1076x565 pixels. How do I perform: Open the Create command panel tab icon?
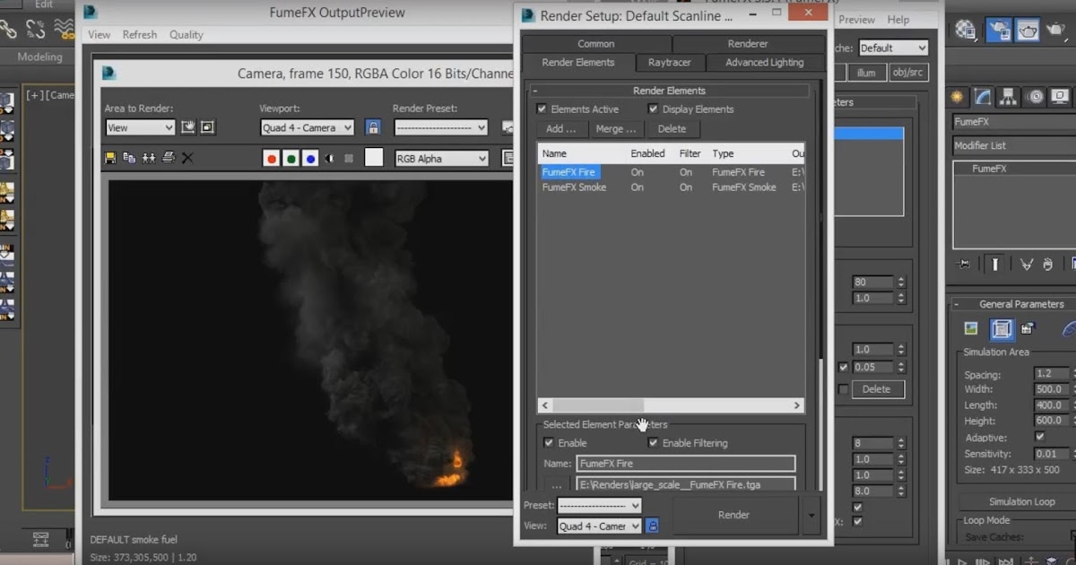click(x=958, y=96)
